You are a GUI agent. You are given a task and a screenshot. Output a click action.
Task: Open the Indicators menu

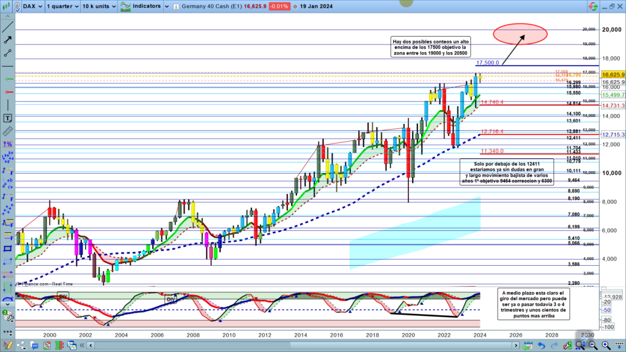coord(146,6)
